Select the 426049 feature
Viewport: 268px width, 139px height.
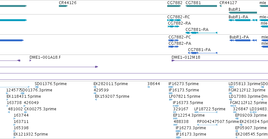(25, 106)
